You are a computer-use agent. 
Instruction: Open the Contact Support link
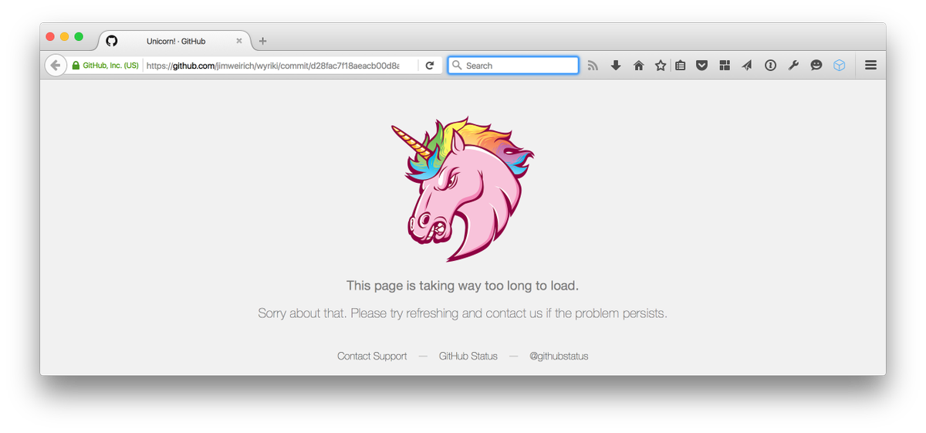tap(372, 356)
